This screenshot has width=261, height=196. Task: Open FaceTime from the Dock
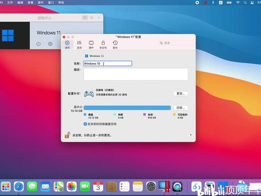click(x=85, y=187)
